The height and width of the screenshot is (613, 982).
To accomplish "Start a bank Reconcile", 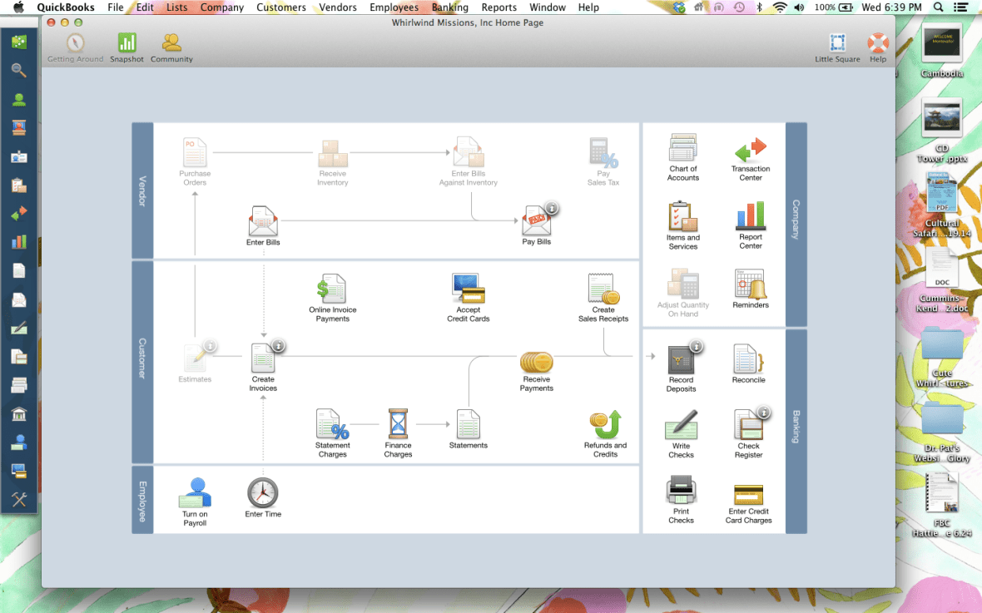I will (x=748, y=363).
